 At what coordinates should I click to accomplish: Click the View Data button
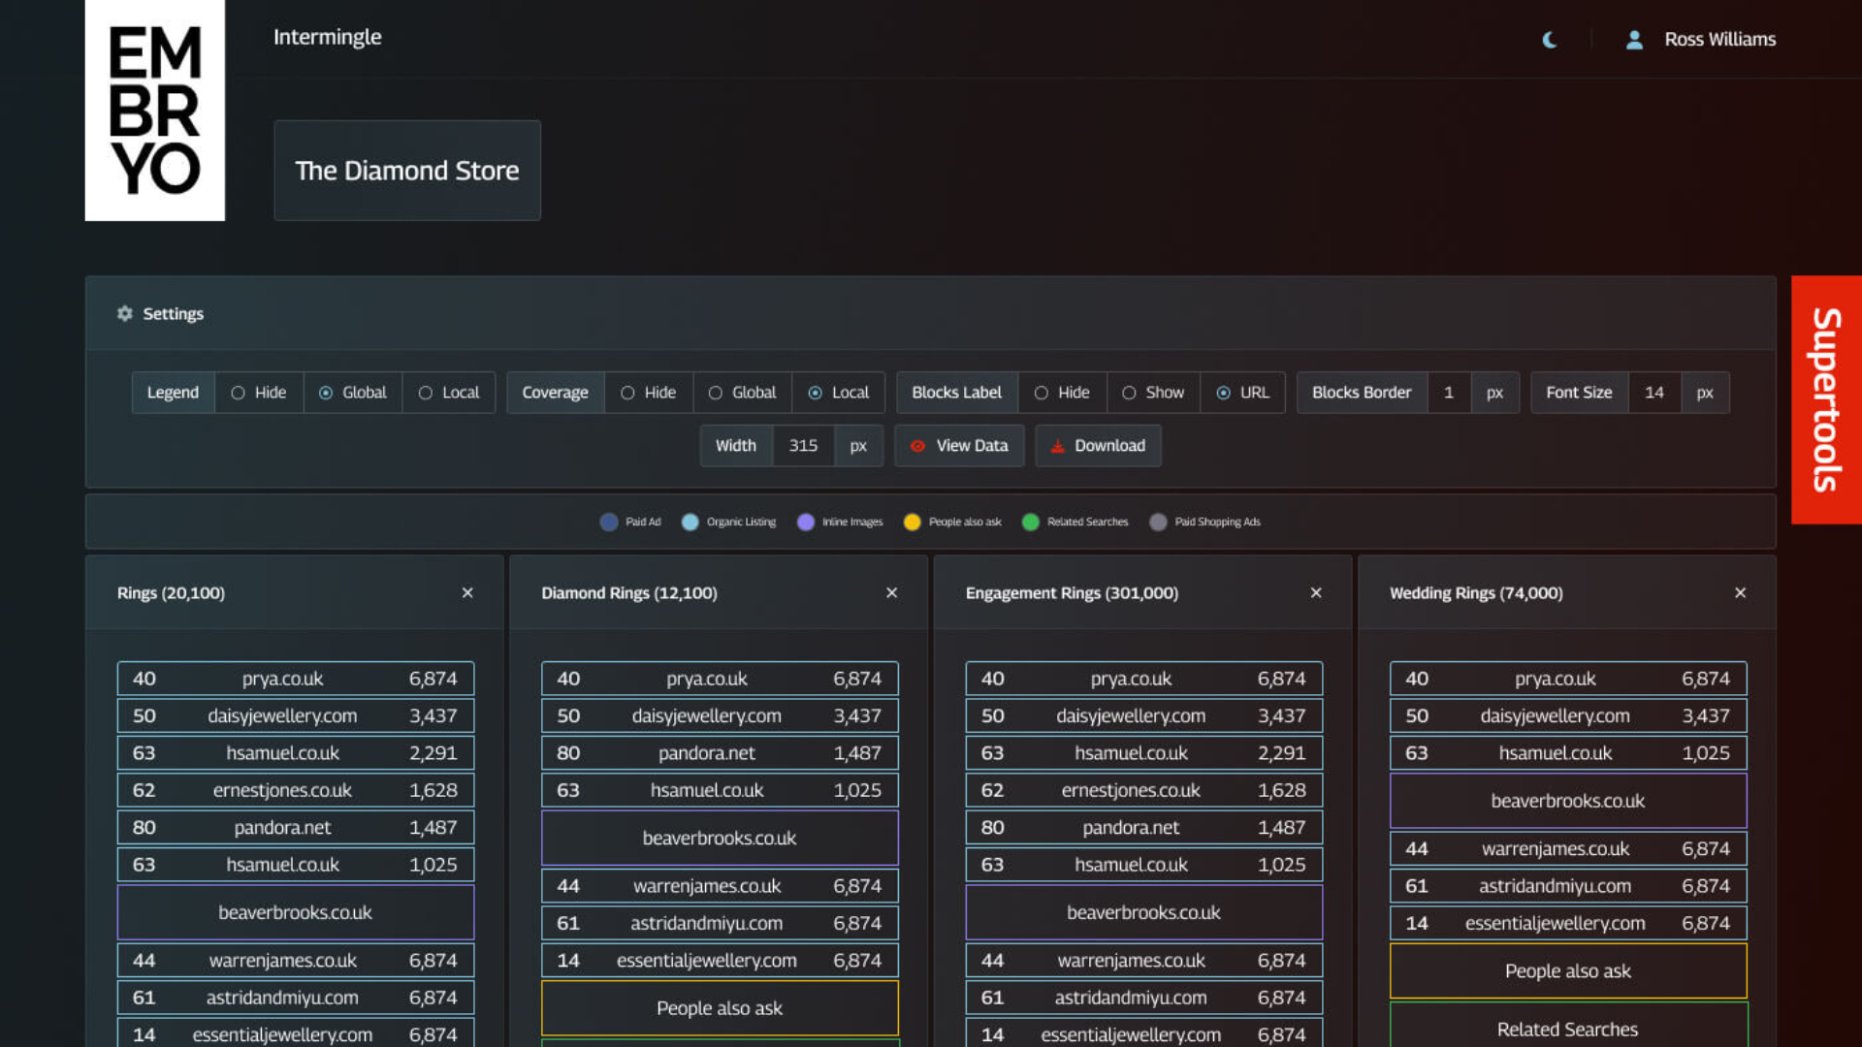[x=959, y=446]
